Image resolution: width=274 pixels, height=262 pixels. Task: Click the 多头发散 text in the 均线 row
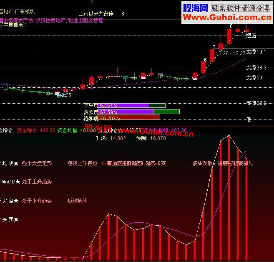tap(202, 163)
